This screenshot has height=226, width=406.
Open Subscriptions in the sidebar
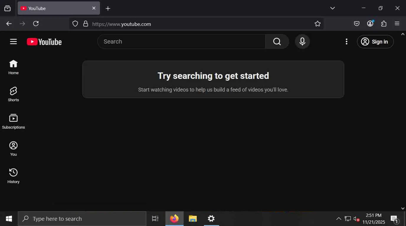[13, 122]
